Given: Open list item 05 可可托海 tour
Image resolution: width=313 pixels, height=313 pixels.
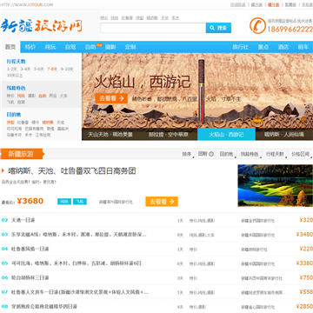Looking at the screenshot, I should point(77,263).
